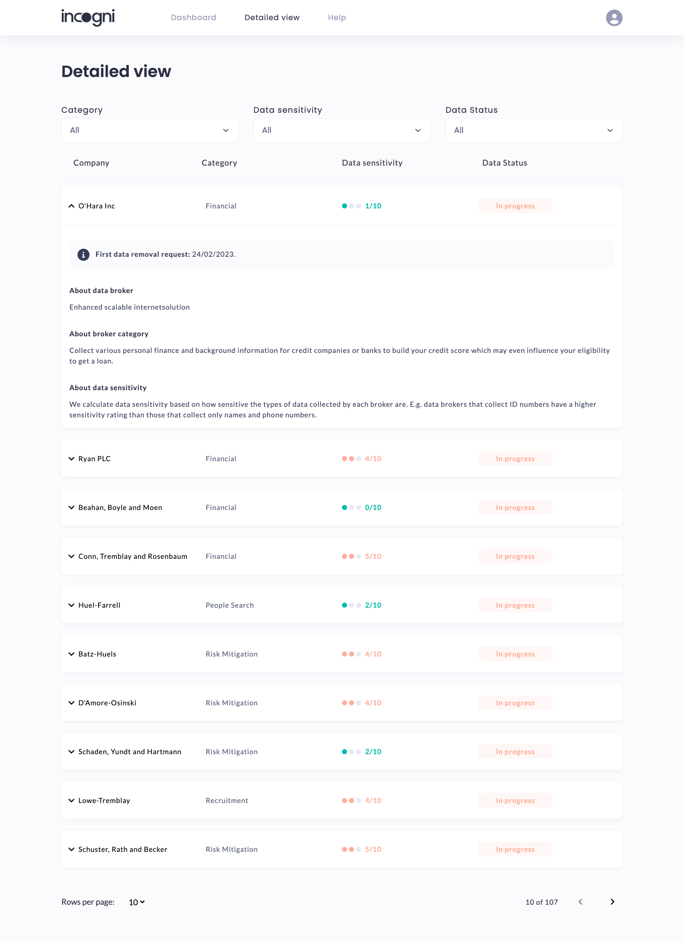Expand the Ryan PLC row
Screen dimensions: 684x942
pyautogui.click(x=71, y=459)
